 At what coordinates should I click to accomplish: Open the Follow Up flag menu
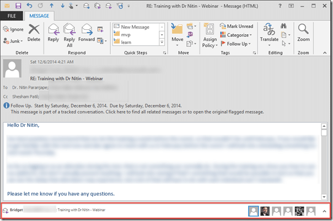click(x=237, y=44)
